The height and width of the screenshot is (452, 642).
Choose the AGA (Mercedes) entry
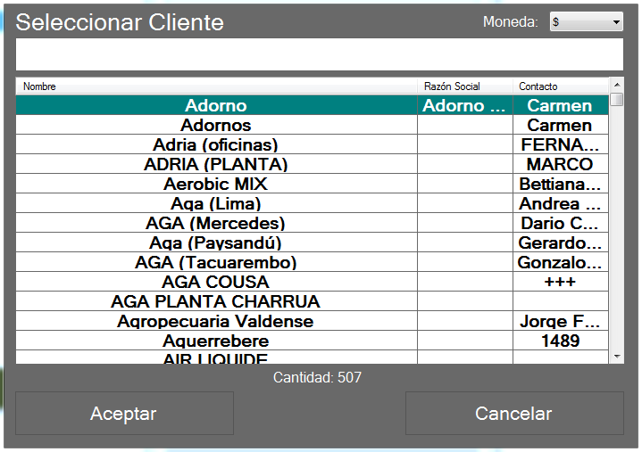[x=216, y=224]
